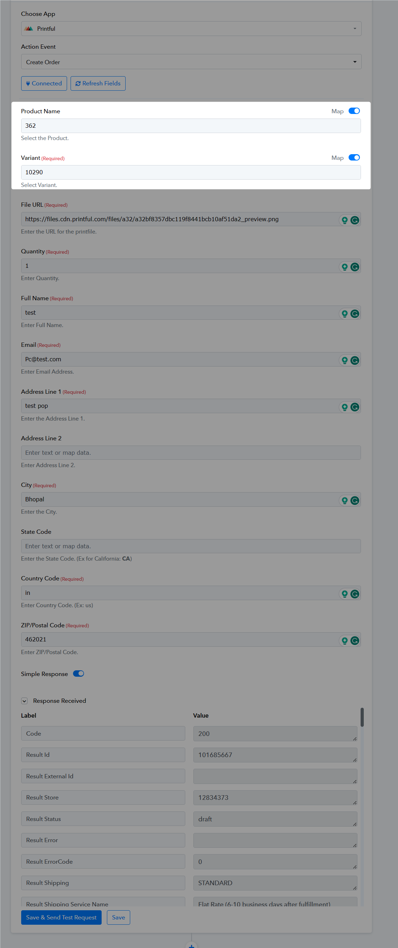Toggle Map switch for Variant
This screenshot has width=398, height=948.
(x=354, y=157)
